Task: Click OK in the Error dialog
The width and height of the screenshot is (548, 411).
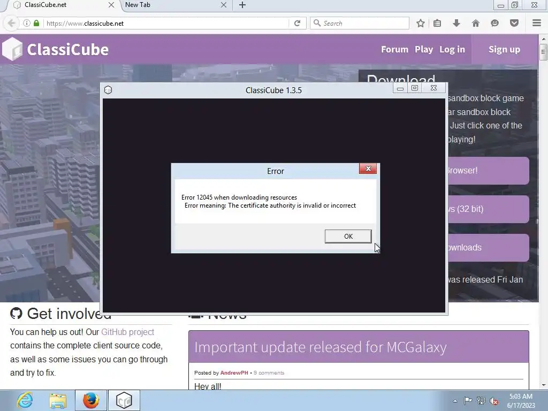Action: (x=348, y=236)
